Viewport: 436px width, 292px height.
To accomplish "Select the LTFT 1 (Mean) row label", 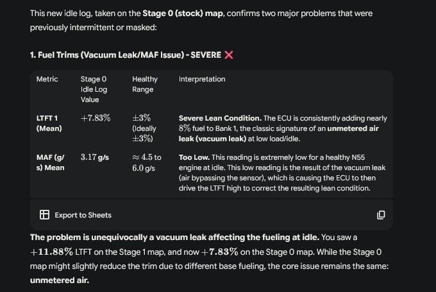I will pyautogui.click(x=48, y=123).
